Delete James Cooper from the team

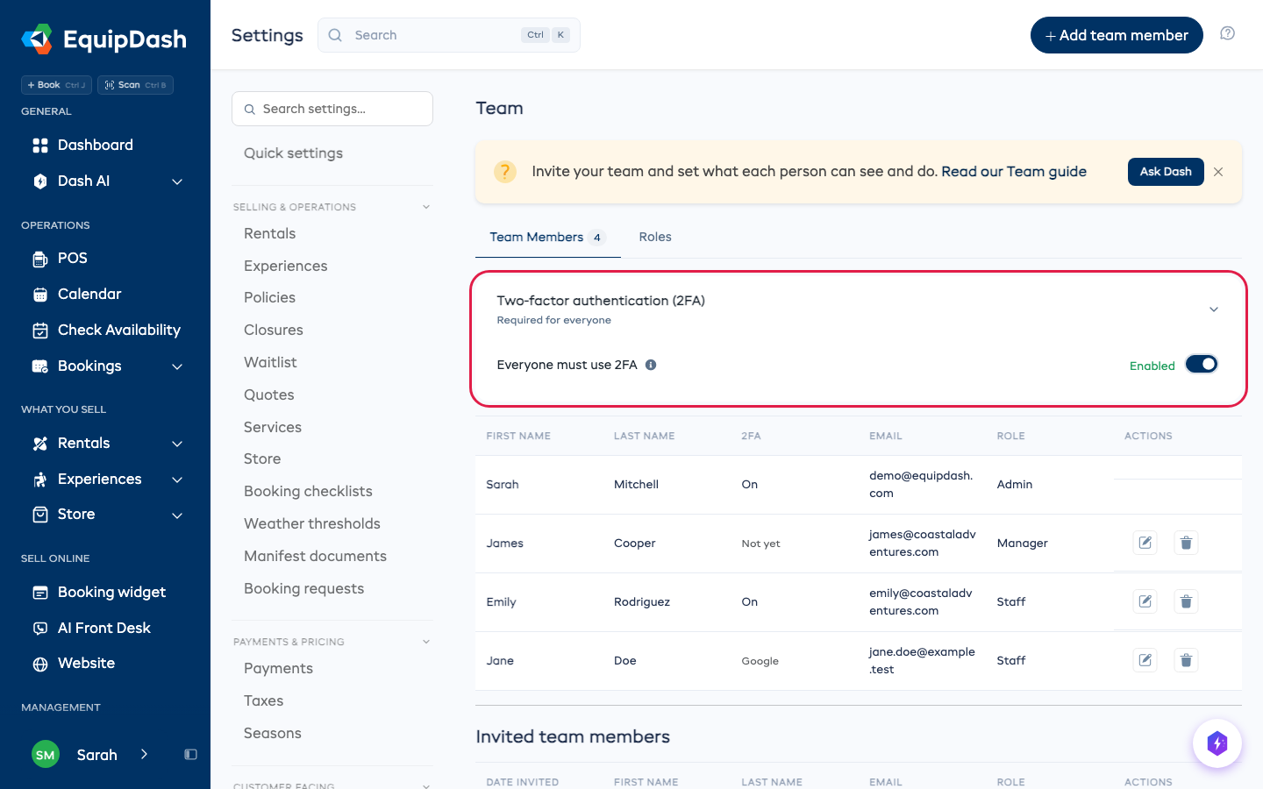click(1186, 543)
